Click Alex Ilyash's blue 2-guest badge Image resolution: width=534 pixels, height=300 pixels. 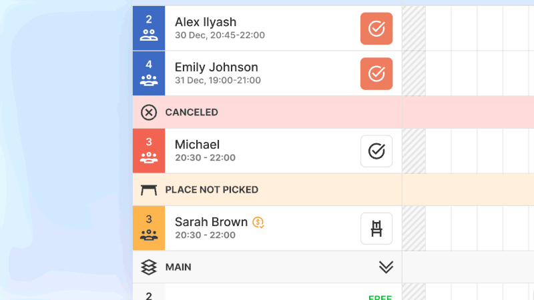pos(149,29)
